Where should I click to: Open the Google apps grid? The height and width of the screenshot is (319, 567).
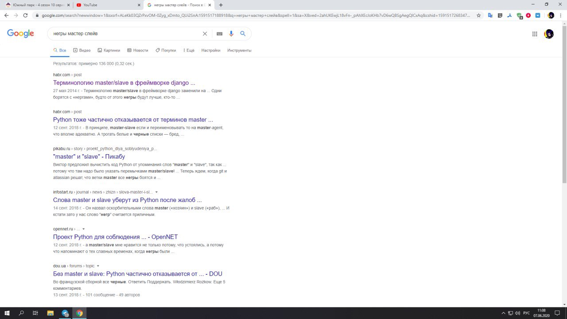coord(535,34)
